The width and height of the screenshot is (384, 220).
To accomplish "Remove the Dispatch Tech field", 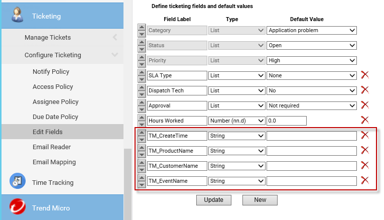I will point(365,90).
